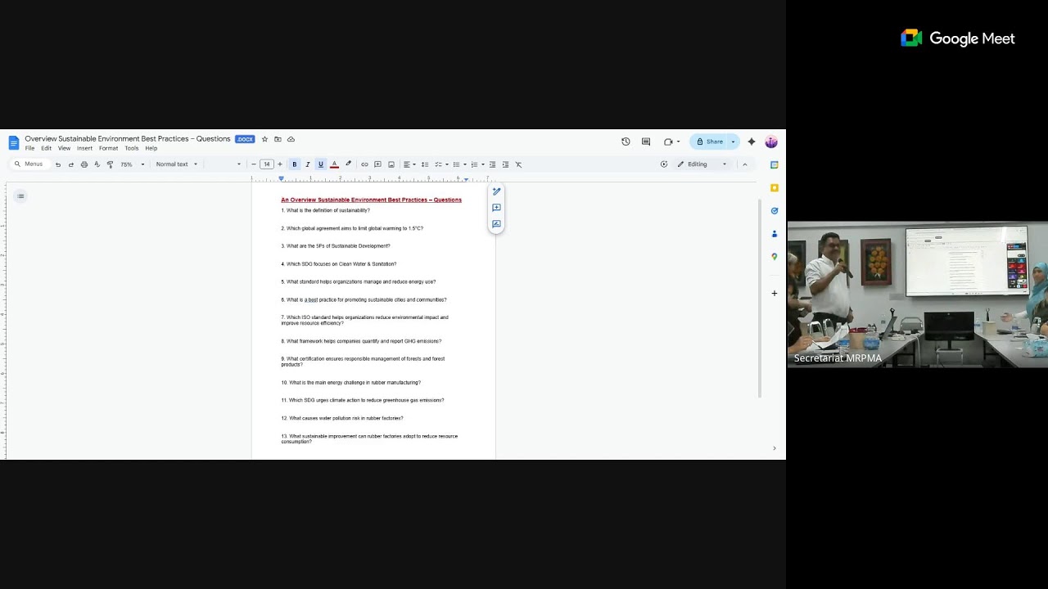Click the .DOCX format badge

tap(245, 139)
